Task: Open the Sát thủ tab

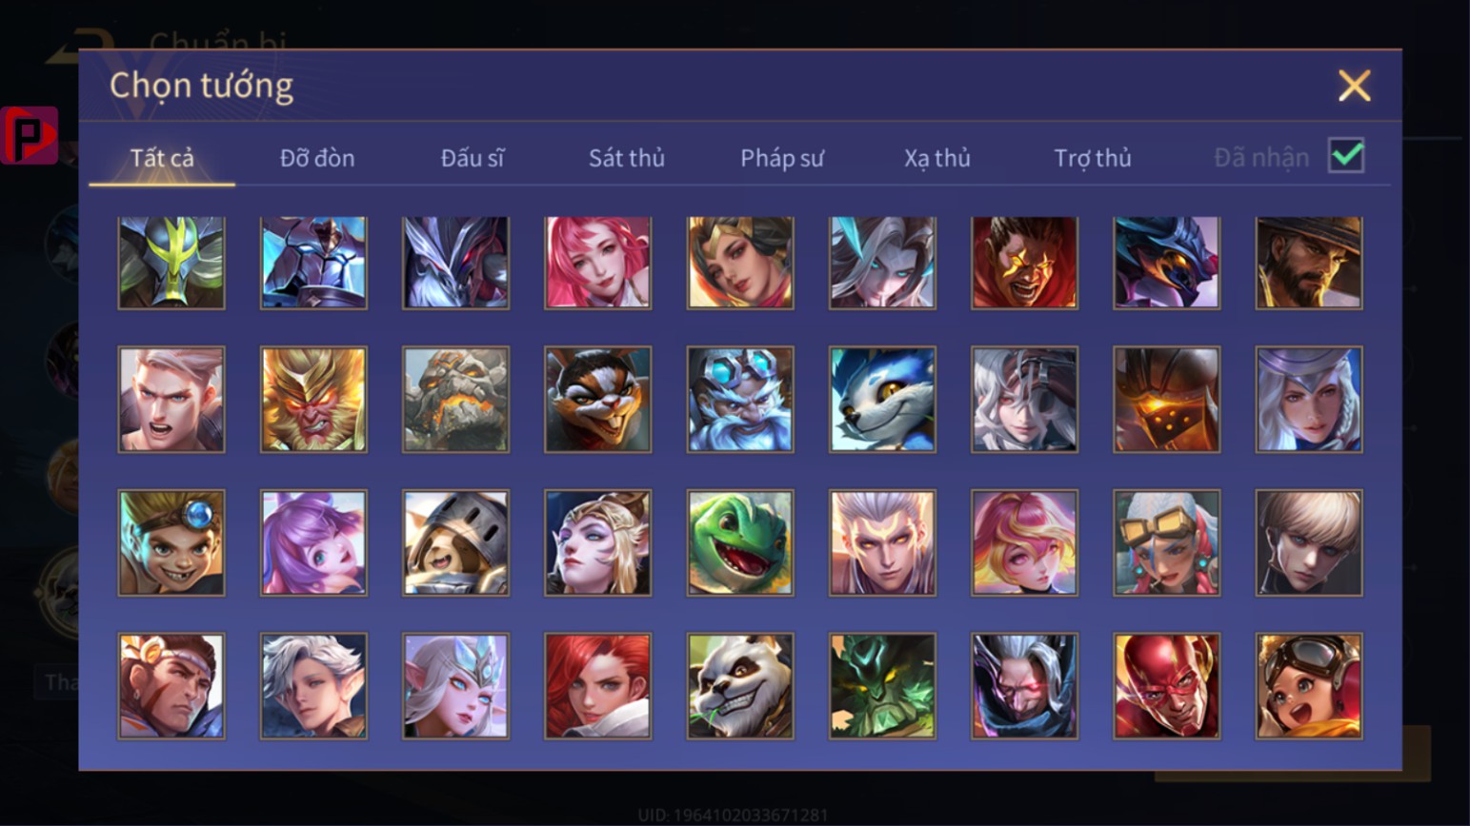Action: click(626, 158)
